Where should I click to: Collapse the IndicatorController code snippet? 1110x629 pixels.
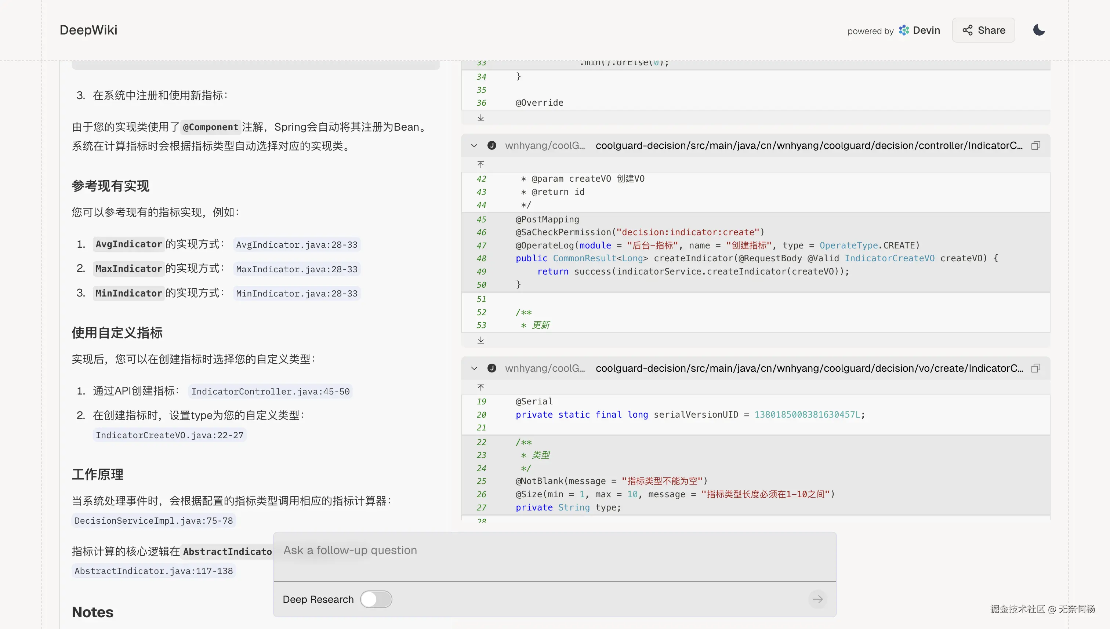[474, 146]
